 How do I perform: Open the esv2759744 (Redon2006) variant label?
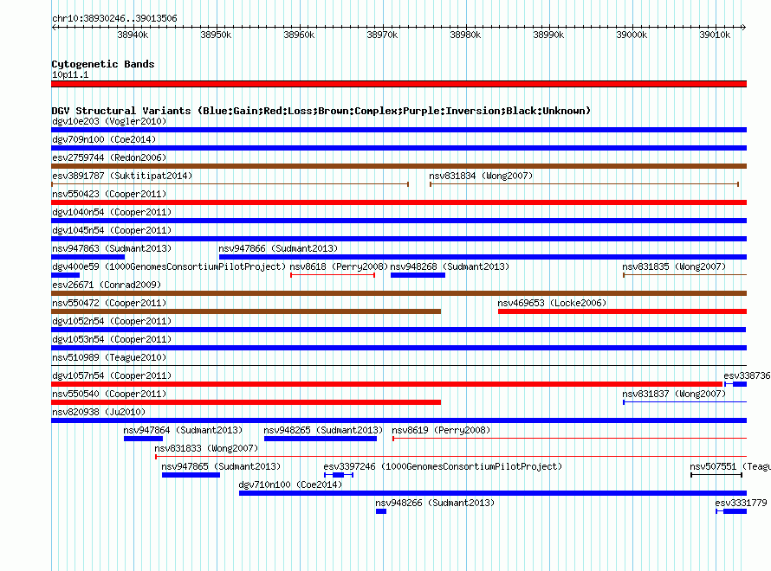(x=109, y=157)
